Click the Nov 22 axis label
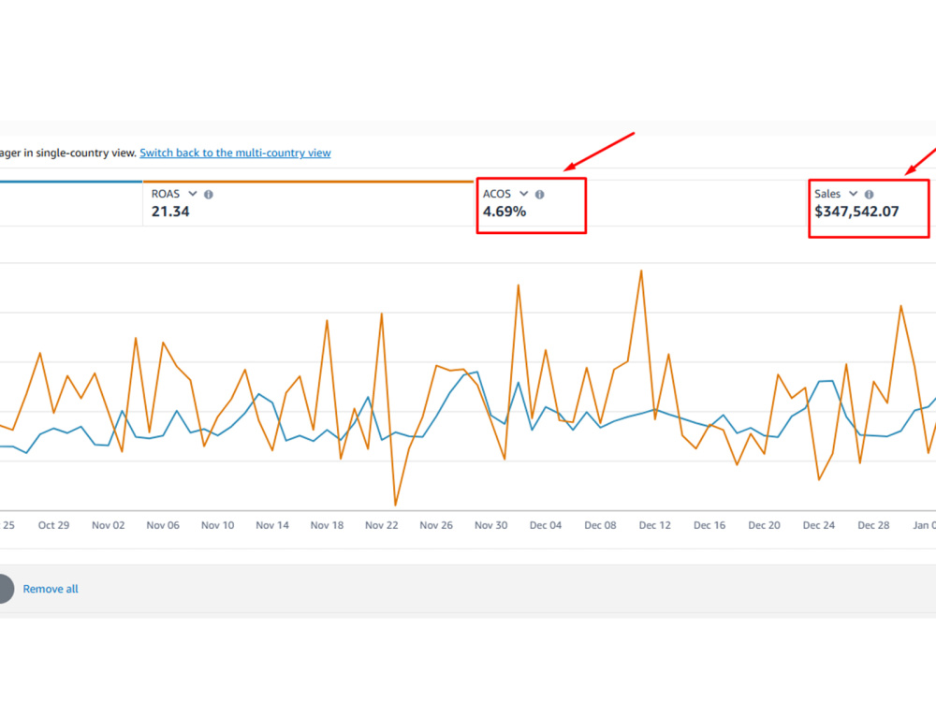936x702 pixels. [x=382, y=525]
